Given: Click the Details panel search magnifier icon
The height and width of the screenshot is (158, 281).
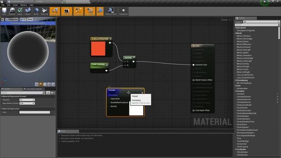Looking at the screenshot, I should [x=44, y=93].
